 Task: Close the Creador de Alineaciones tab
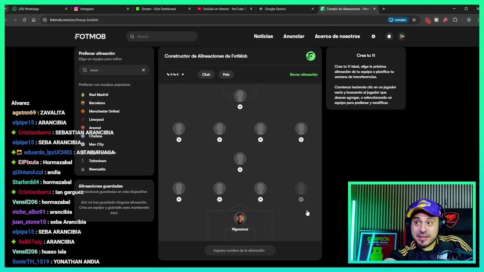coord(374,9)
